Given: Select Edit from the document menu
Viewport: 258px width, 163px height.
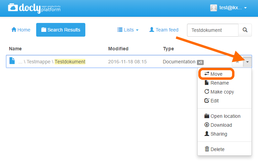Looking at the screenshot, I should [212, 101].
